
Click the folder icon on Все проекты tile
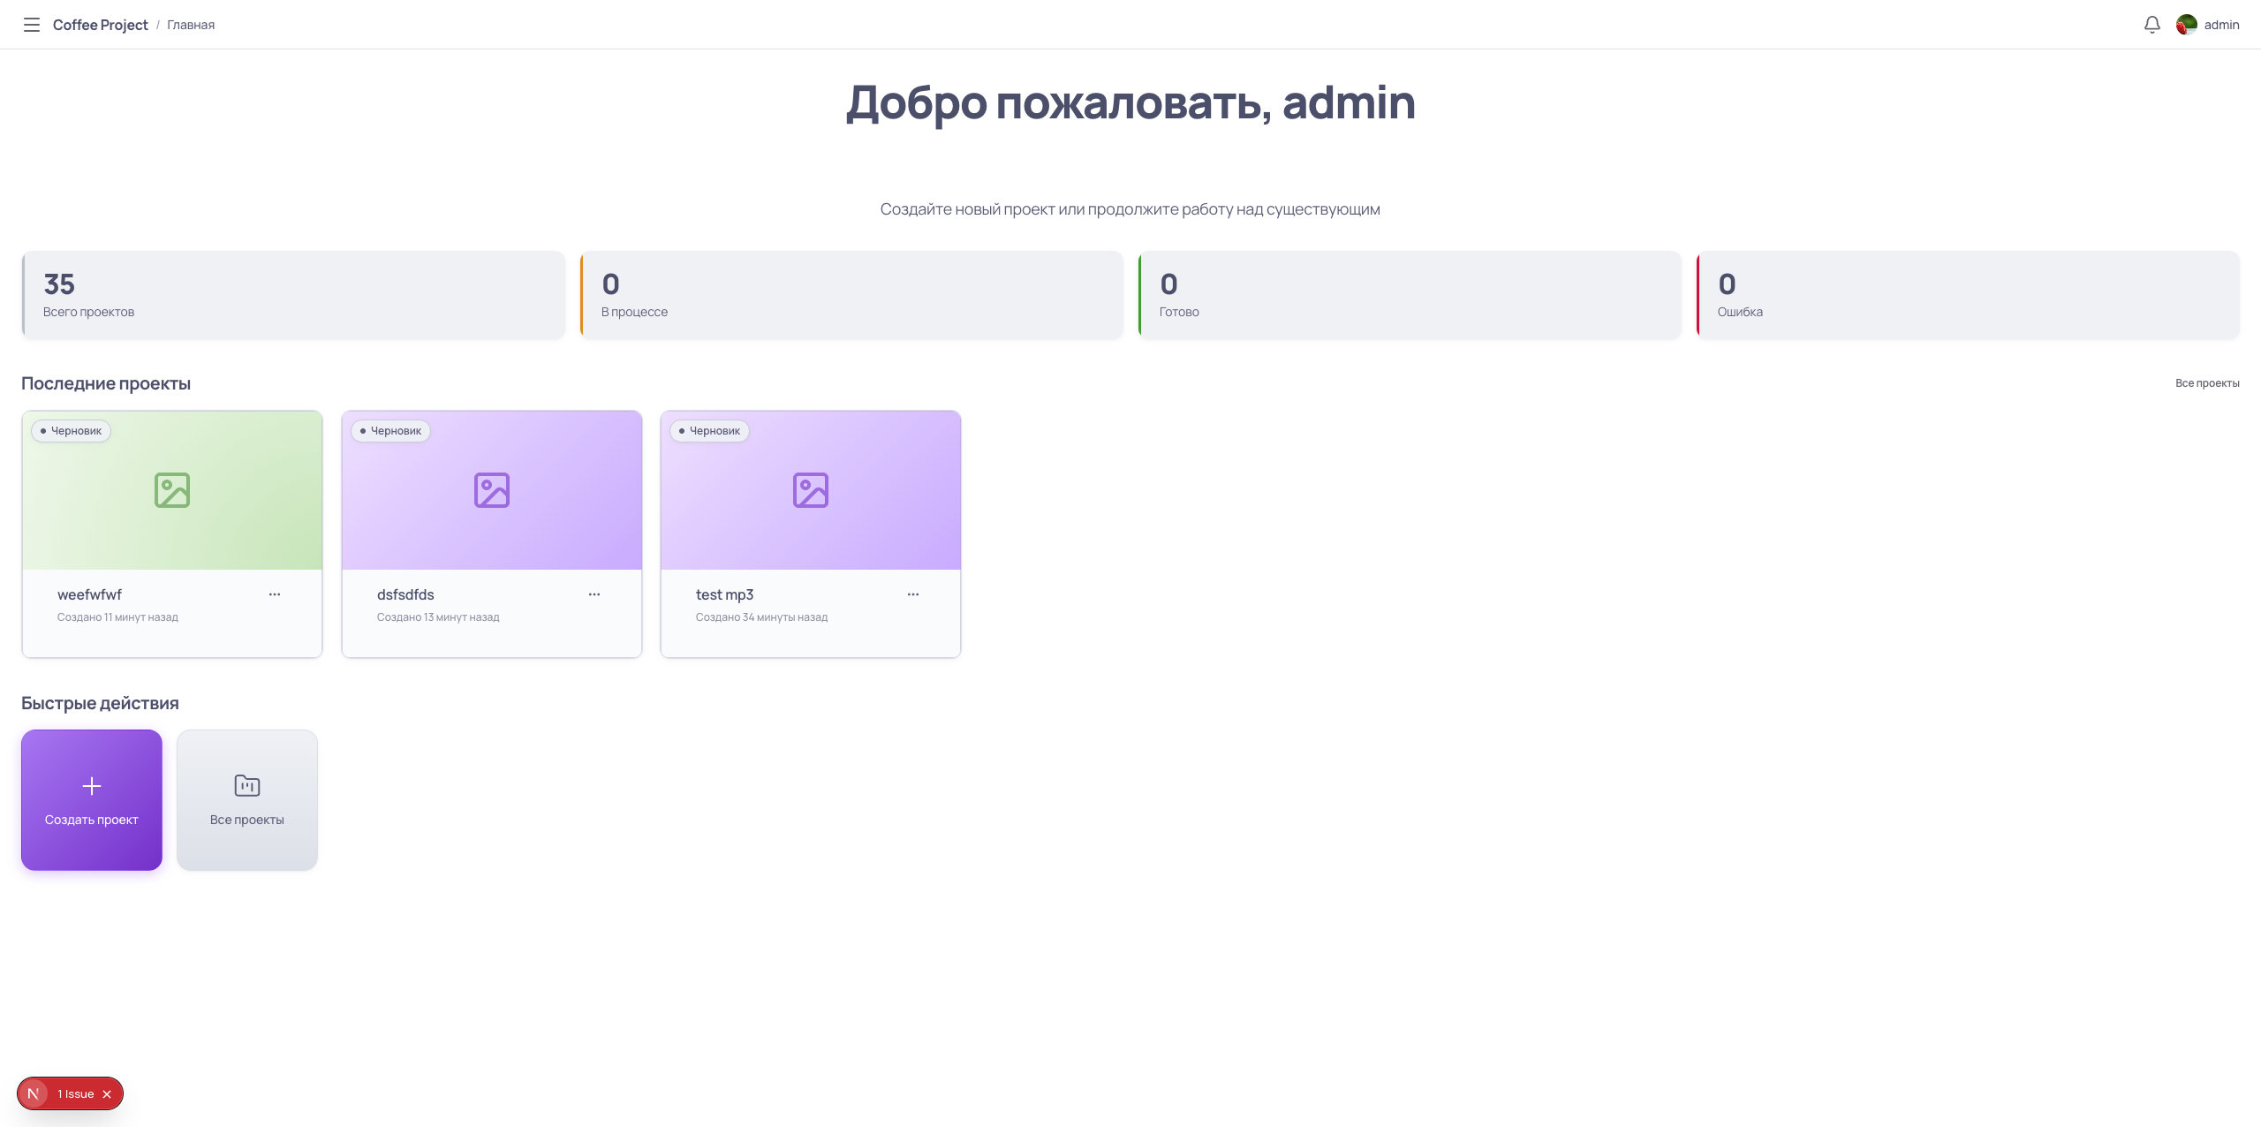point(247,785)
